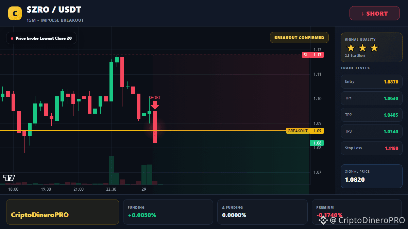Click the yellow C coin logo icon

pos(15,13)
